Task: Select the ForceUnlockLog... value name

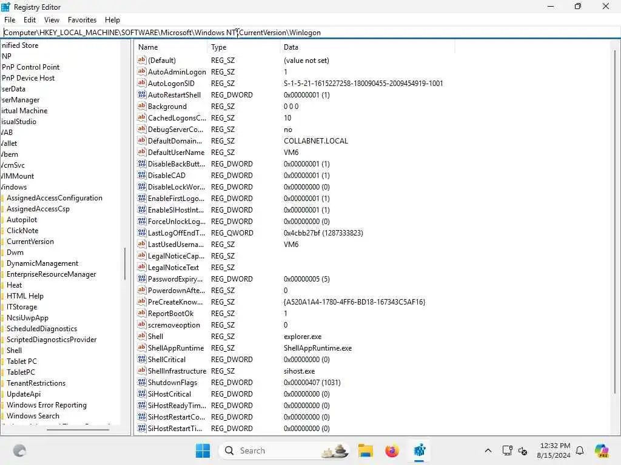Action: (176, 222)
